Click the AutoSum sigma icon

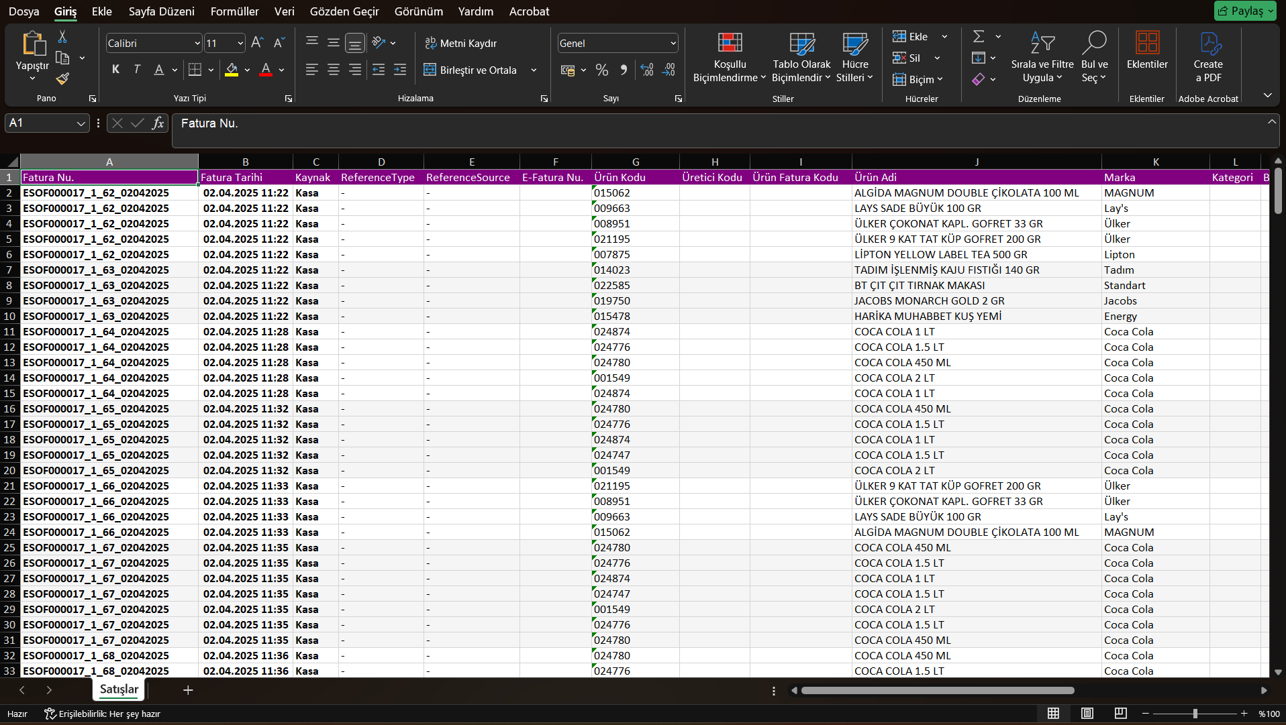[x=979, y=37]
